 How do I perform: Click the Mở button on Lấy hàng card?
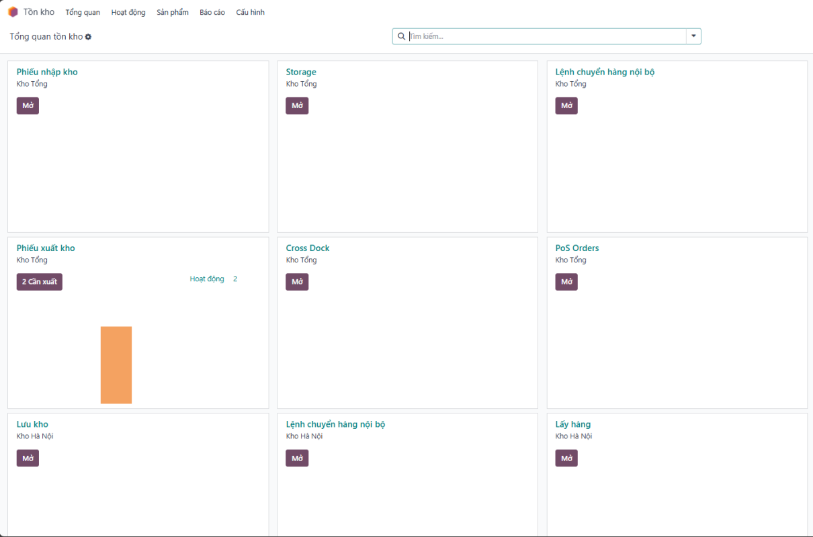[x=566, y=458]
